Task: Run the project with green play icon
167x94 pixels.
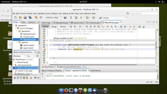Action: (x=81, y=17)
